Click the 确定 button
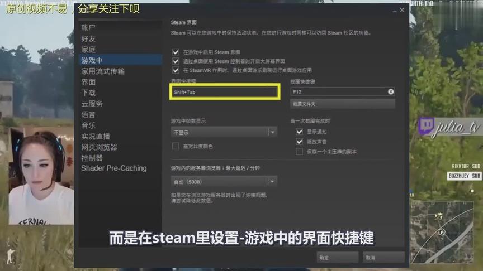Viewport: 483px width, 271px height. click(338, 258)
